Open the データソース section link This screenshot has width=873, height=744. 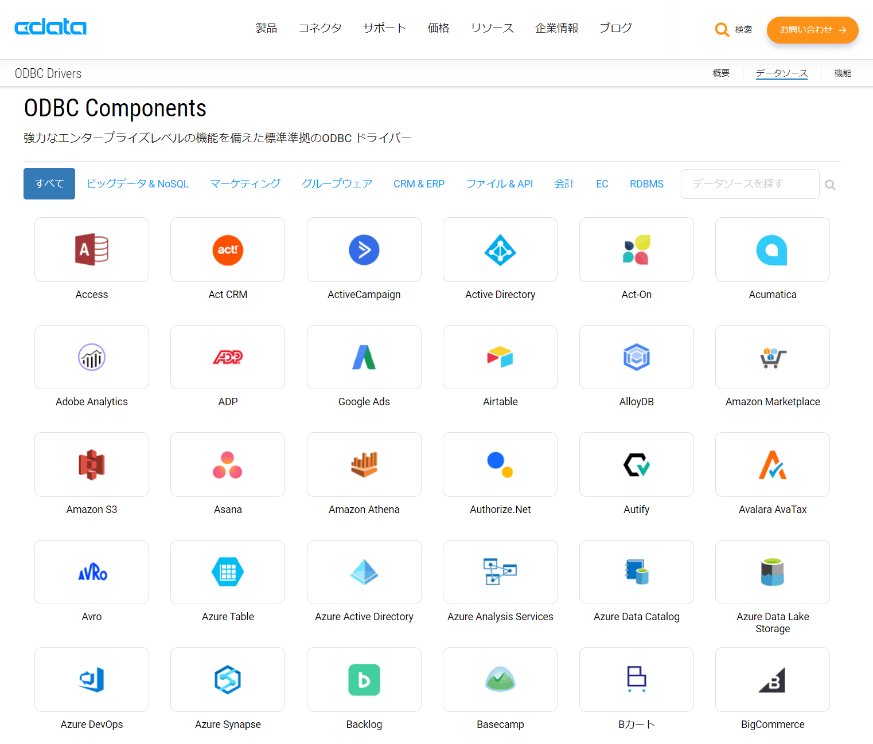[782, 73]
